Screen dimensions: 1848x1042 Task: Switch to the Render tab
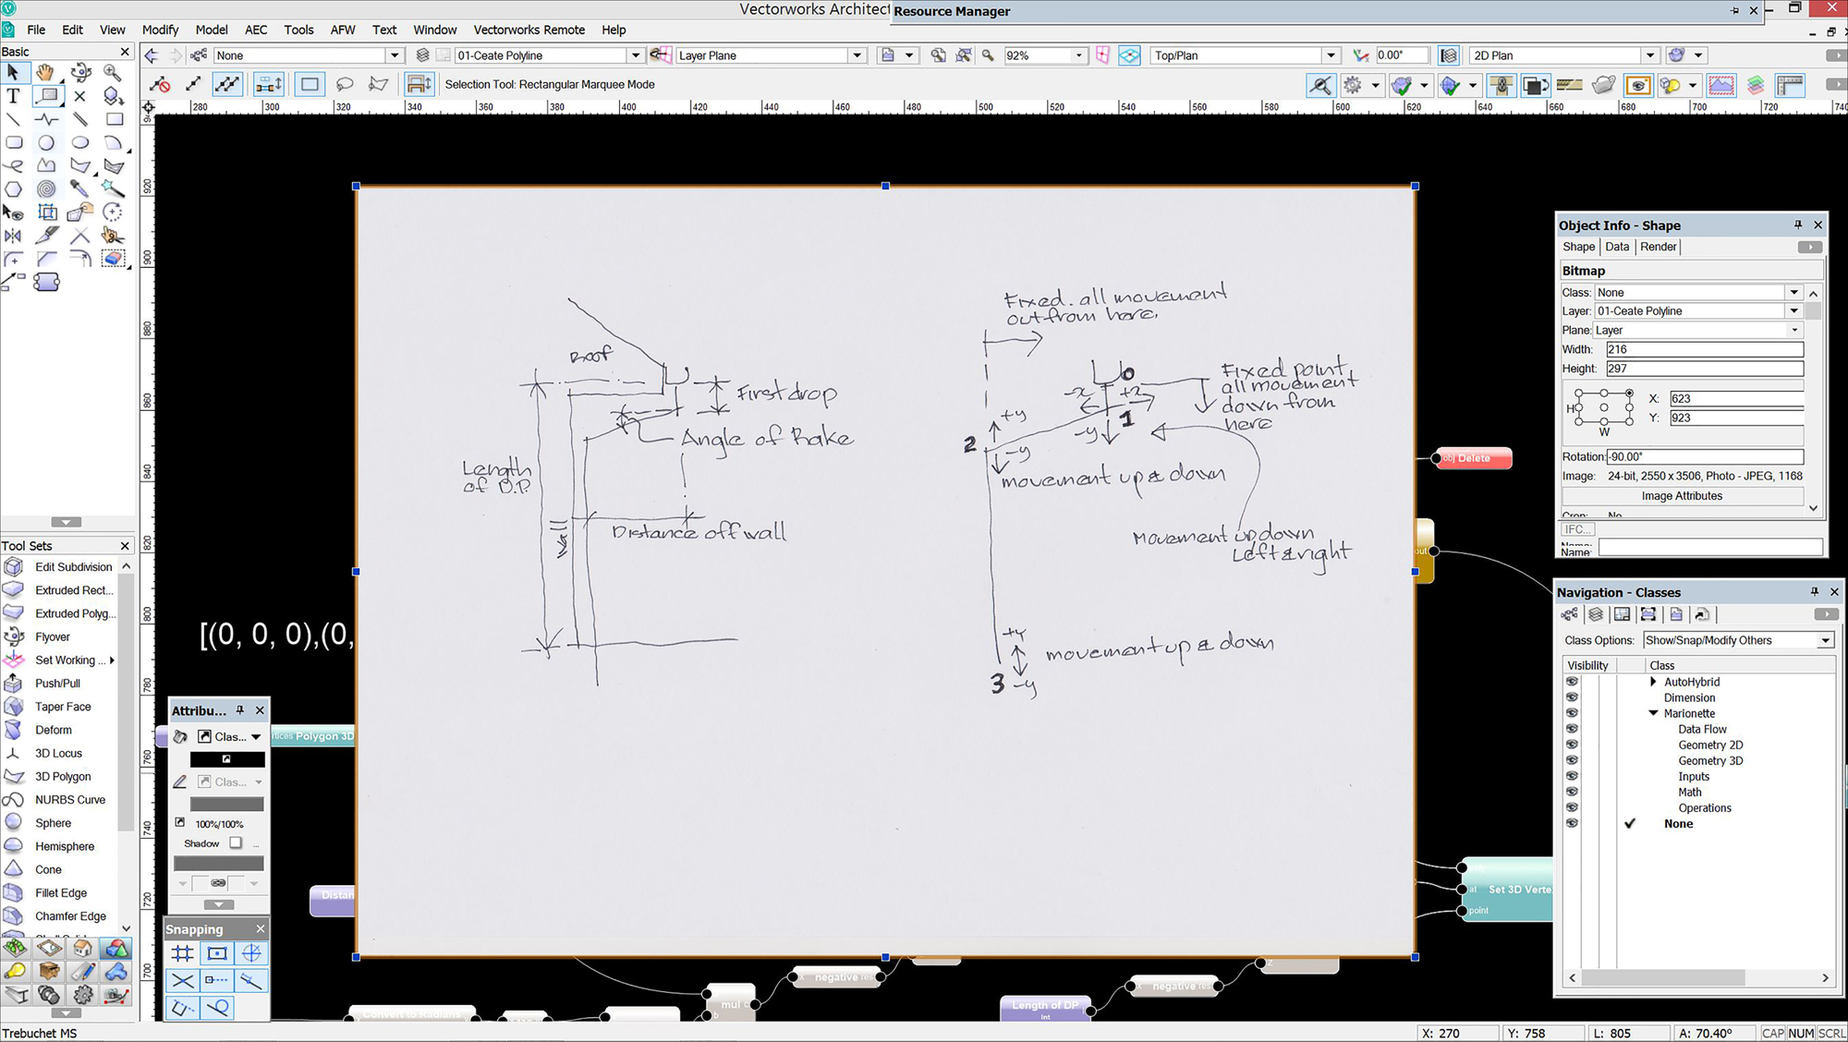[x=1658, y=247]
